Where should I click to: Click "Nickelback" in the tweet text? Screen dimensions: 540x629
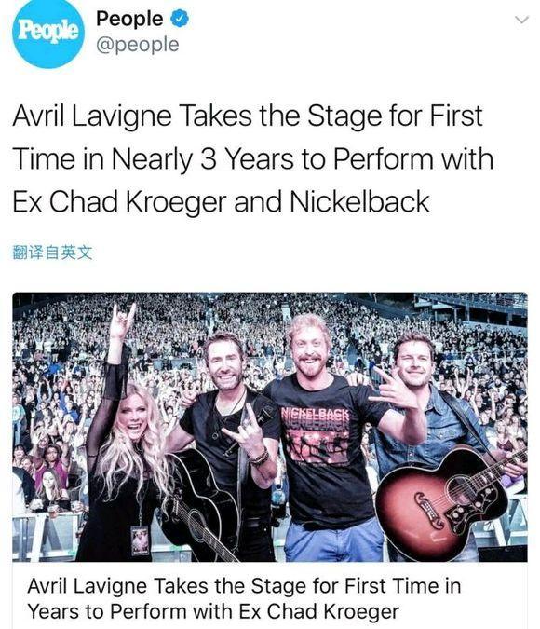359,201
